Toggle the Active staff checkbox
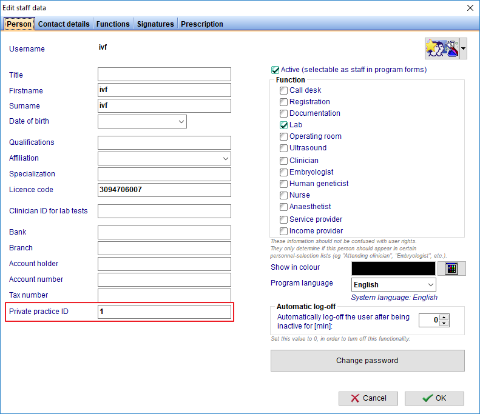Screen dimensions: 480x414 pyautogui.click(x=275, y=70)
